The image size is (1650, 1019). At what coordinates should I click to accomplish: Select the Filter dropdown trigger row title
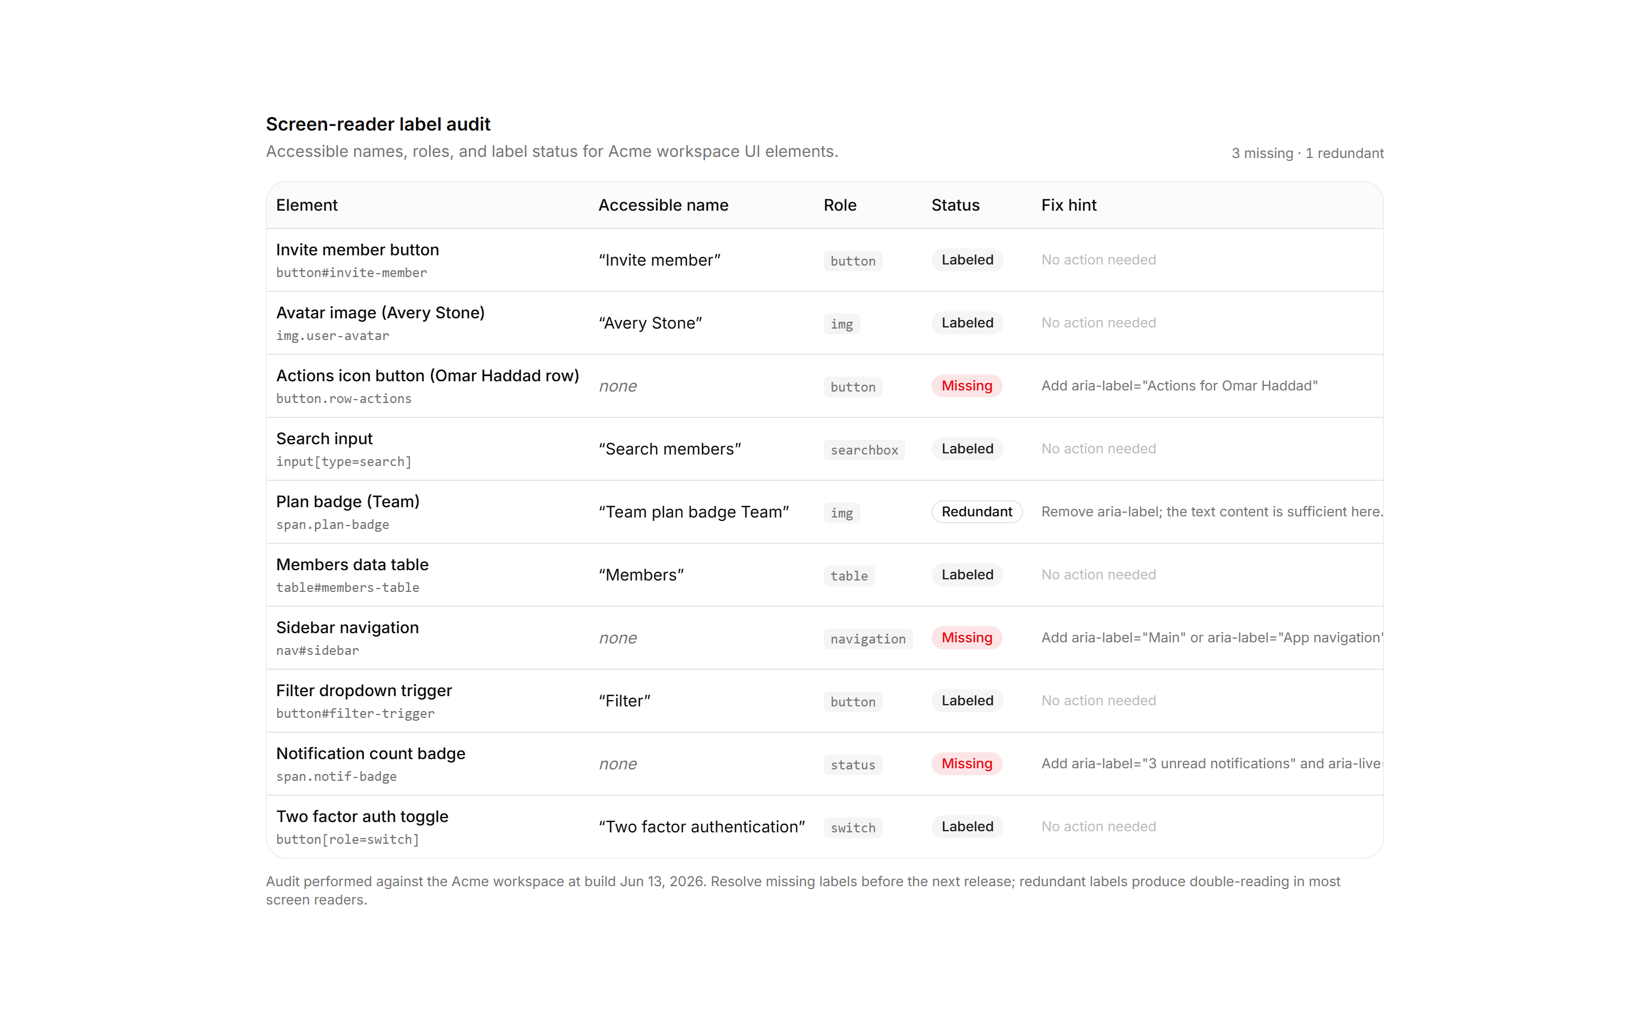363,691
